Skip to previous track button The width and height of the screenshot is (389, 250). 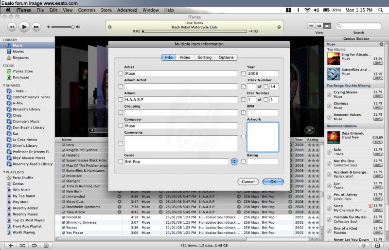(x=12, y=27)
